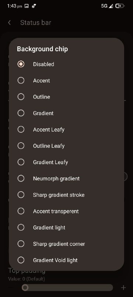Viewport: 133px width, 297px height.
Task: Select the Disabled radio button
Action: 21,64
